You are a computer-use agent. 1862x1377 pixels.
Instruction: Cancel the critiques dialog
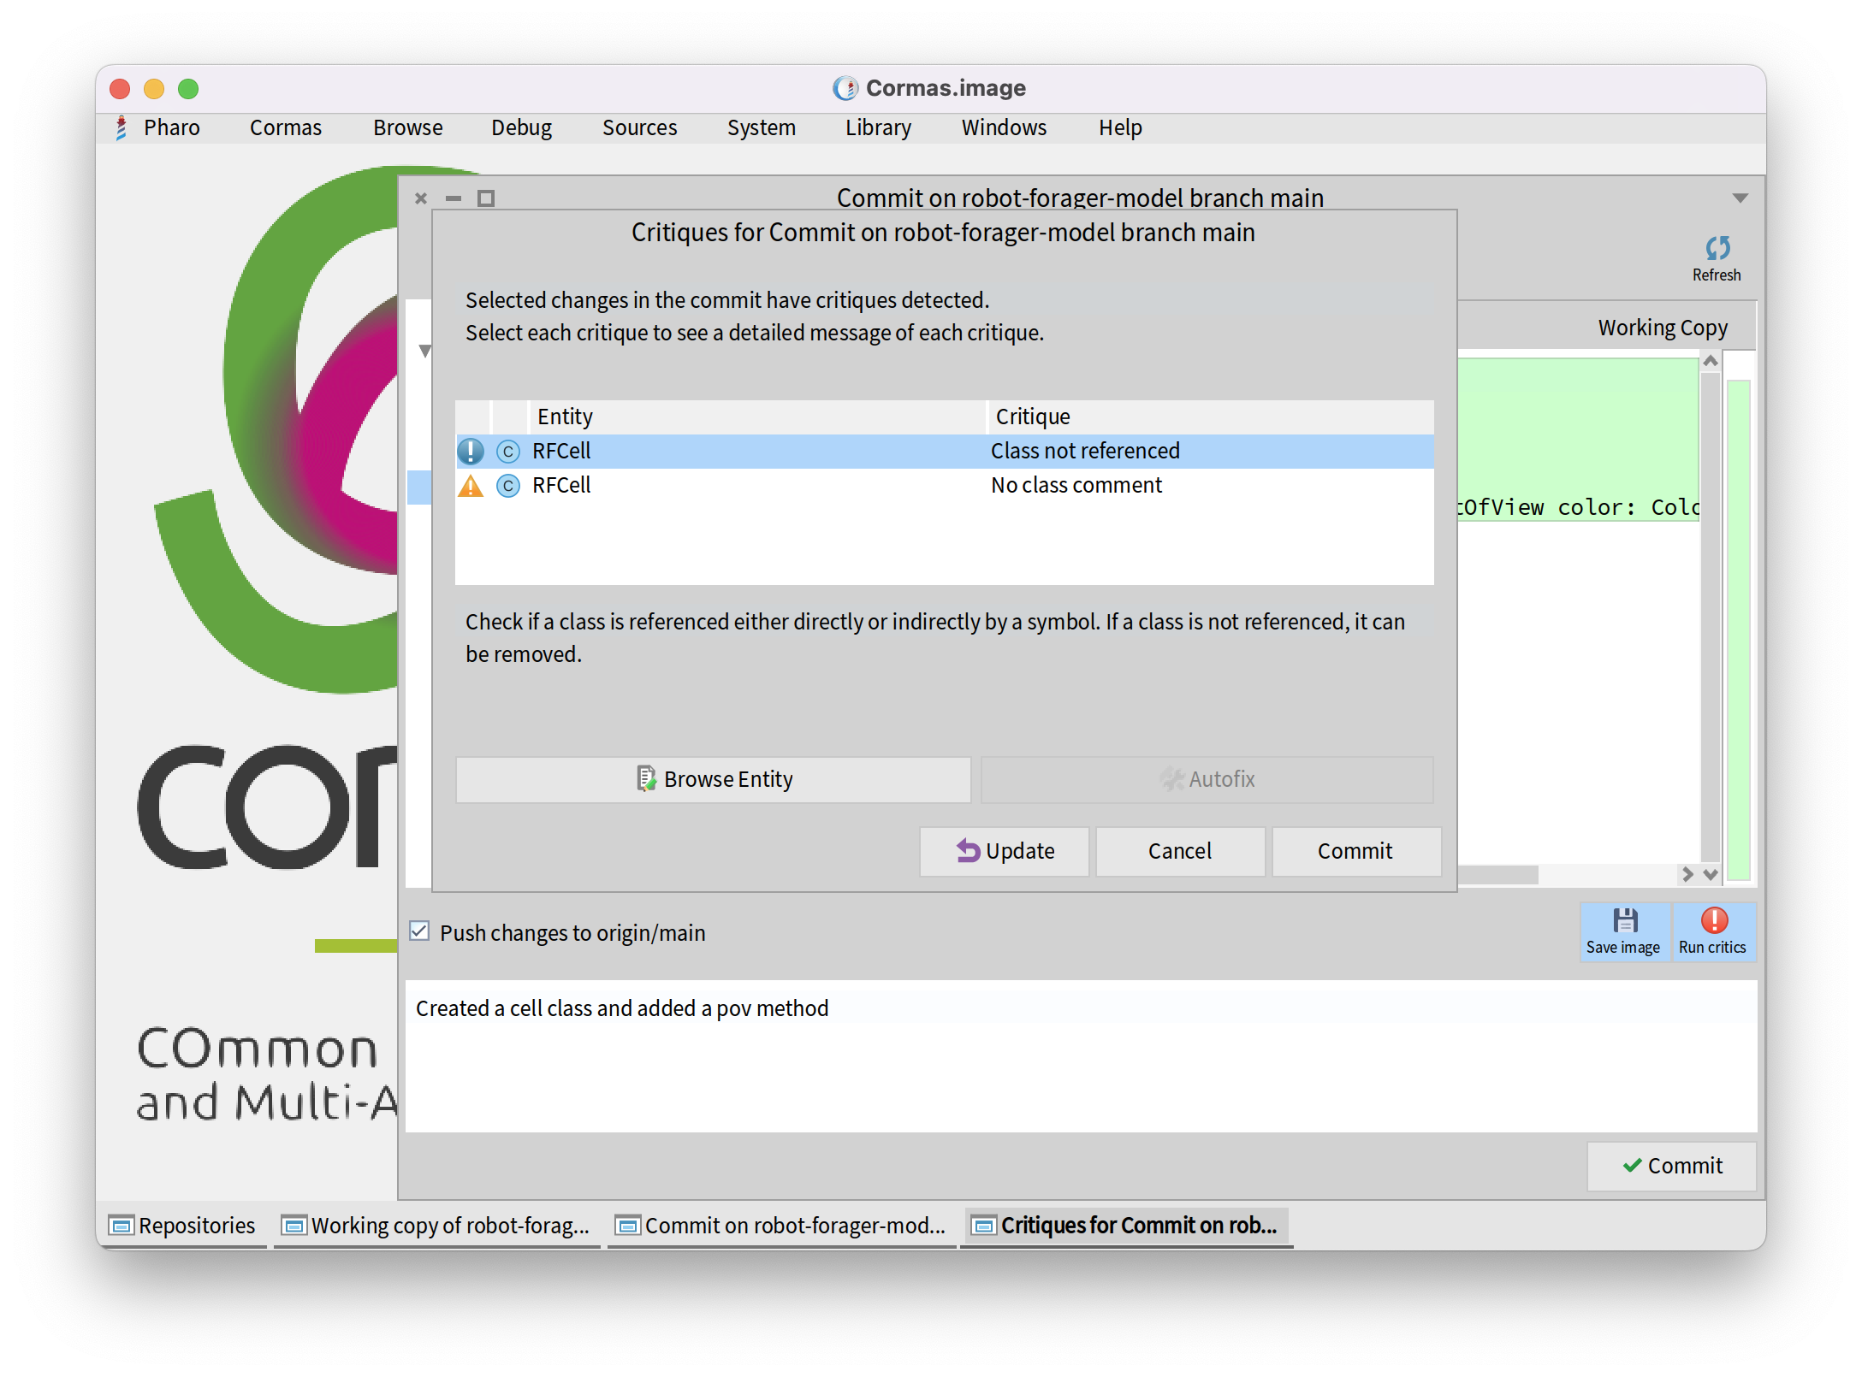click(1179, 851)
